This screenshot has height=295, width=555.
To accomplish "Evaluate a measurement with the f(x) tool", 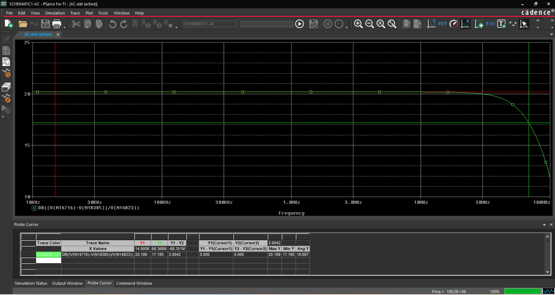I will click(x=491, y=24).
